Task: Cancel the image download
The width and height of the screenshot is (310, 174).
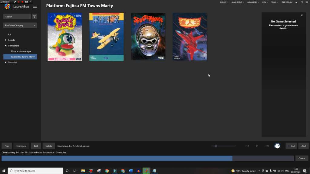Action: (x=302, y=158)
